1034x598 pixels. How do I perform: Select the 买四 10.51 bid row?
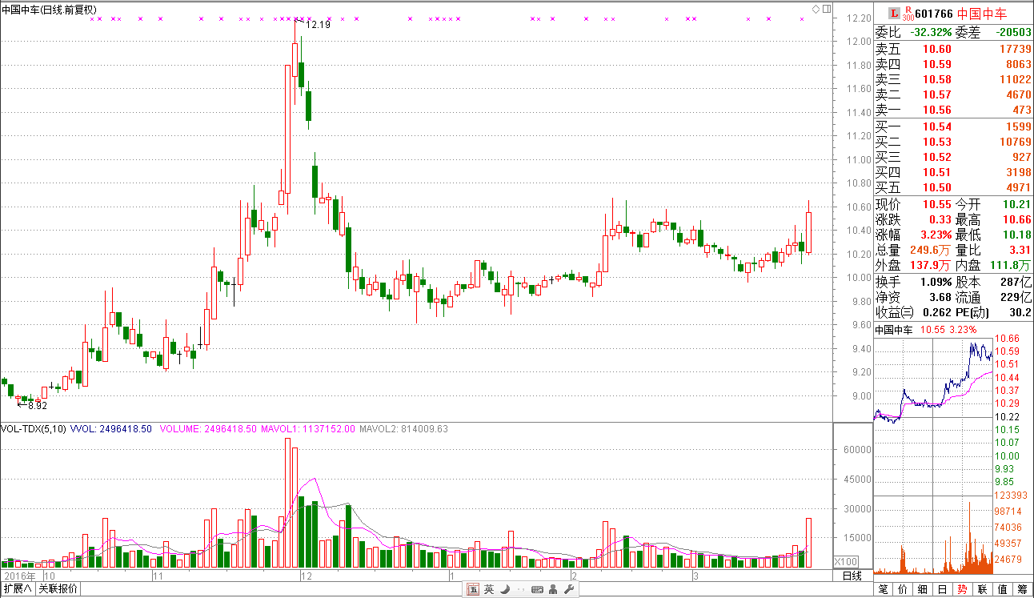[x=953, y=172]
